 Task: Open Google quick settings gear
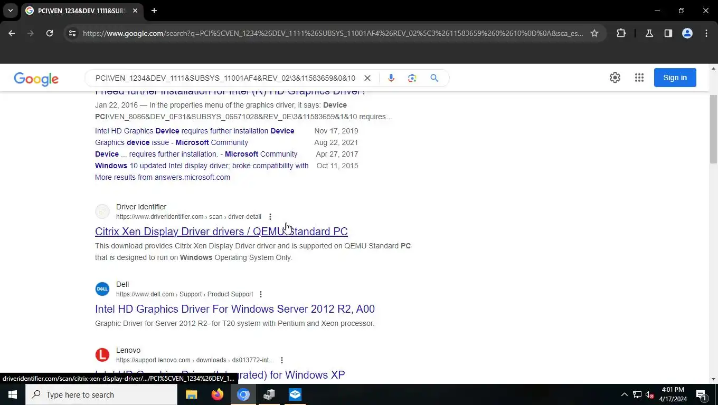pos(615,78)
